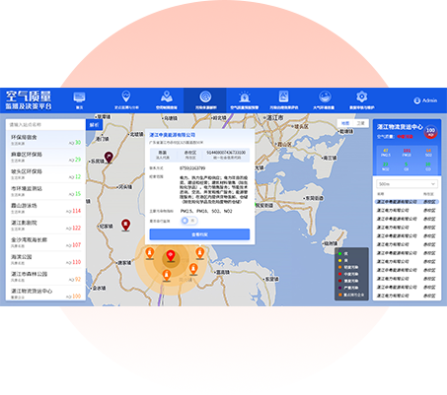
Task: Switch map to 卫星 satellite view
Action: click(x=361, y=123)
